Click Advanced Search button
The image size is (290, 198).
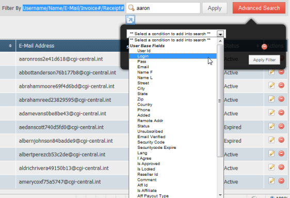pos(259,8)
